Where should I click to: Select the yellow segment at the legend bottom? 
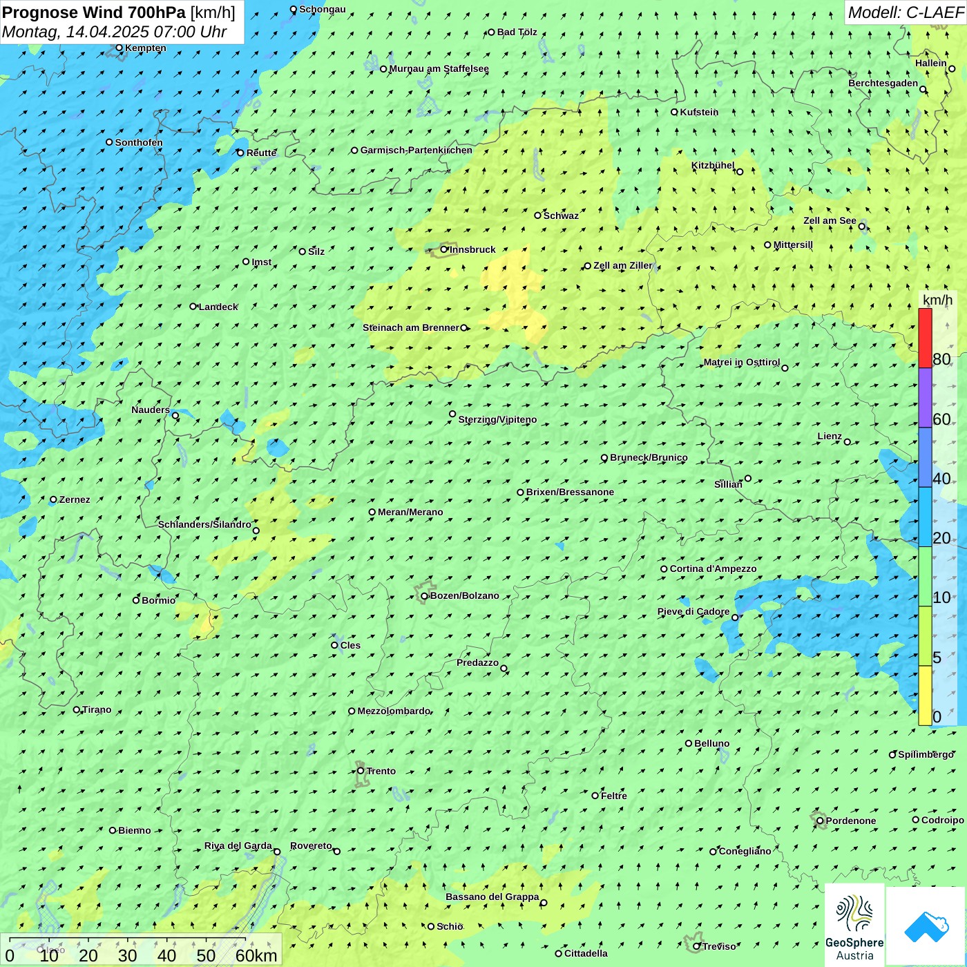point(925,695)
